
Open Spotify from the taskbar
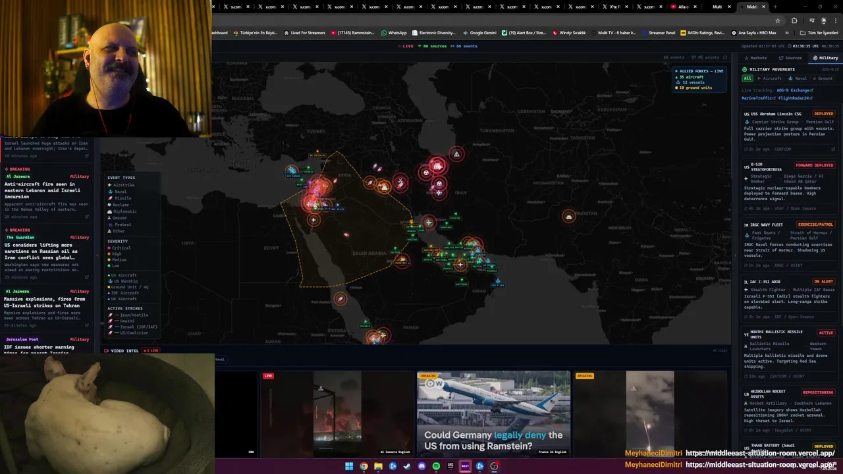pyautogui.click(x=436, y=466)
